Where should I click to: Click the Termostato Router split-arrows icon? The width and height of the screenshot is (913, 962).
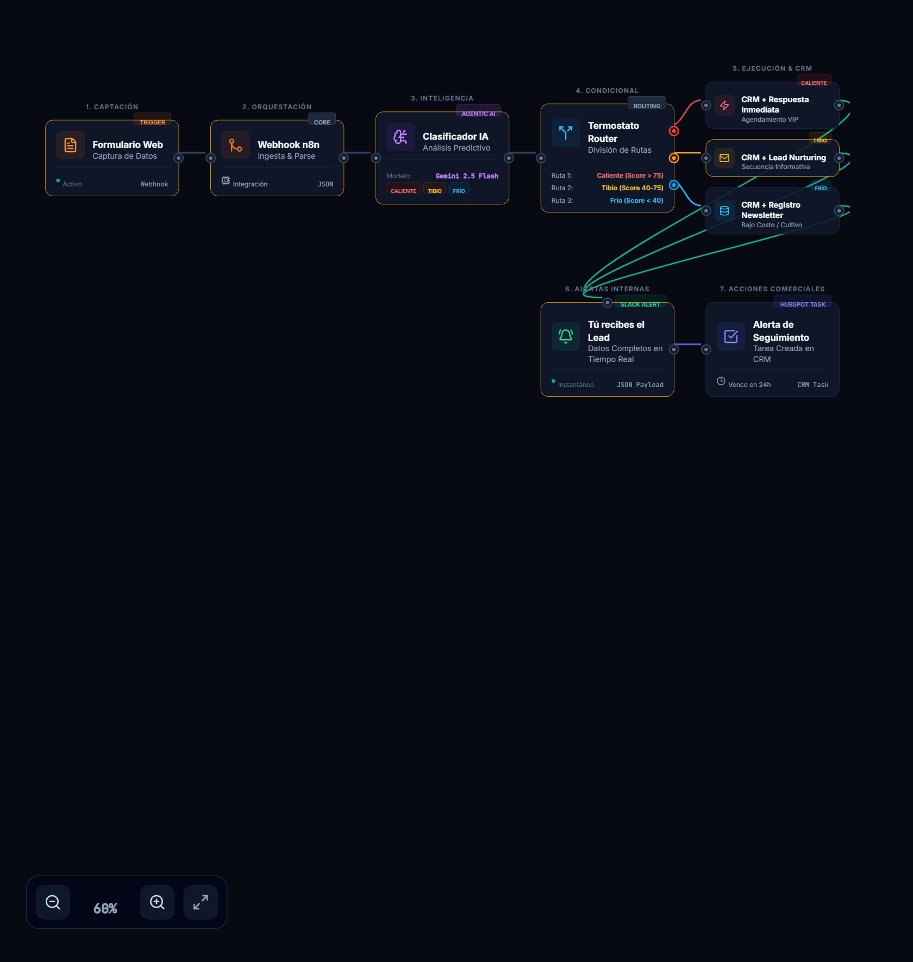tap(566, 133)
